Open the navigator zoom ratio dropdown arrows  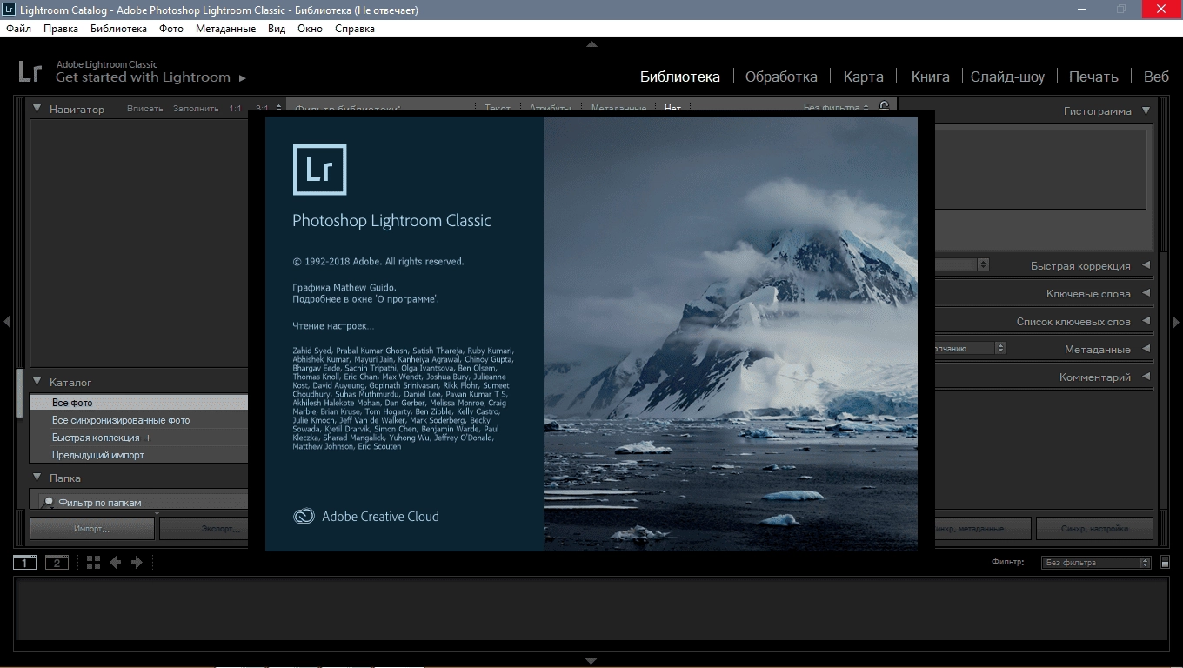point(278,109)
